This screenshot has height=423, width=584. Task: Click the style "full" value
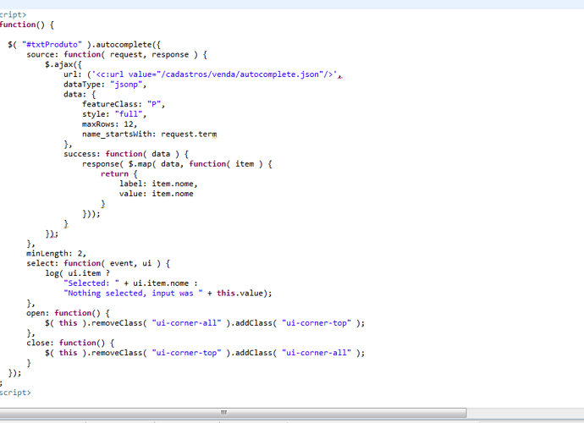pos(129,114)
